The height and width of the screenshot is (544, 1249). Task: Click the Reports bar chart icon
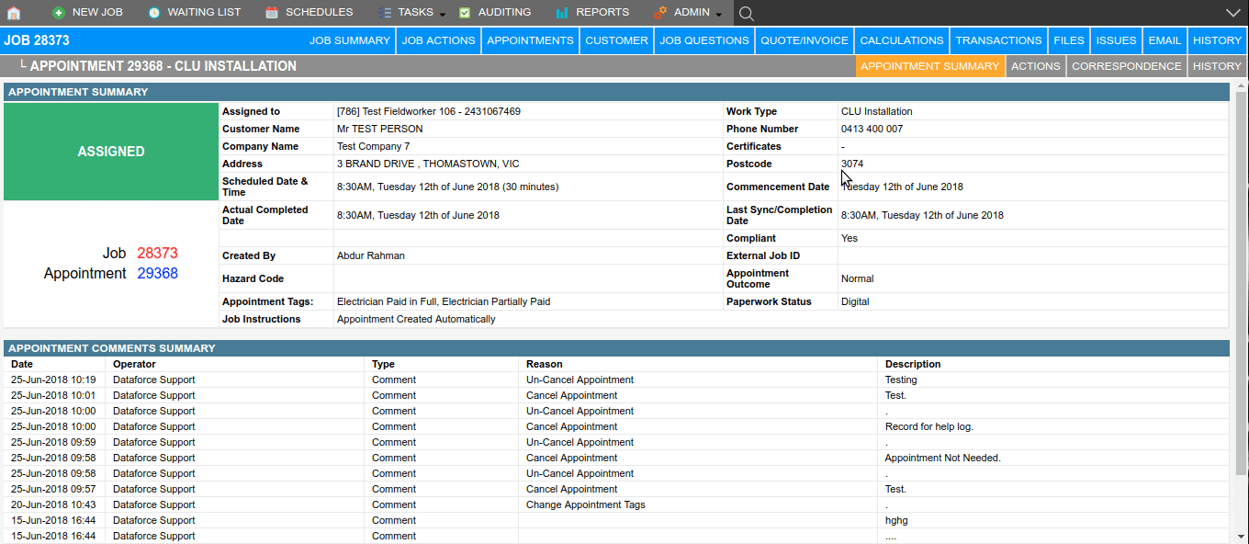[x=561, y=13]
